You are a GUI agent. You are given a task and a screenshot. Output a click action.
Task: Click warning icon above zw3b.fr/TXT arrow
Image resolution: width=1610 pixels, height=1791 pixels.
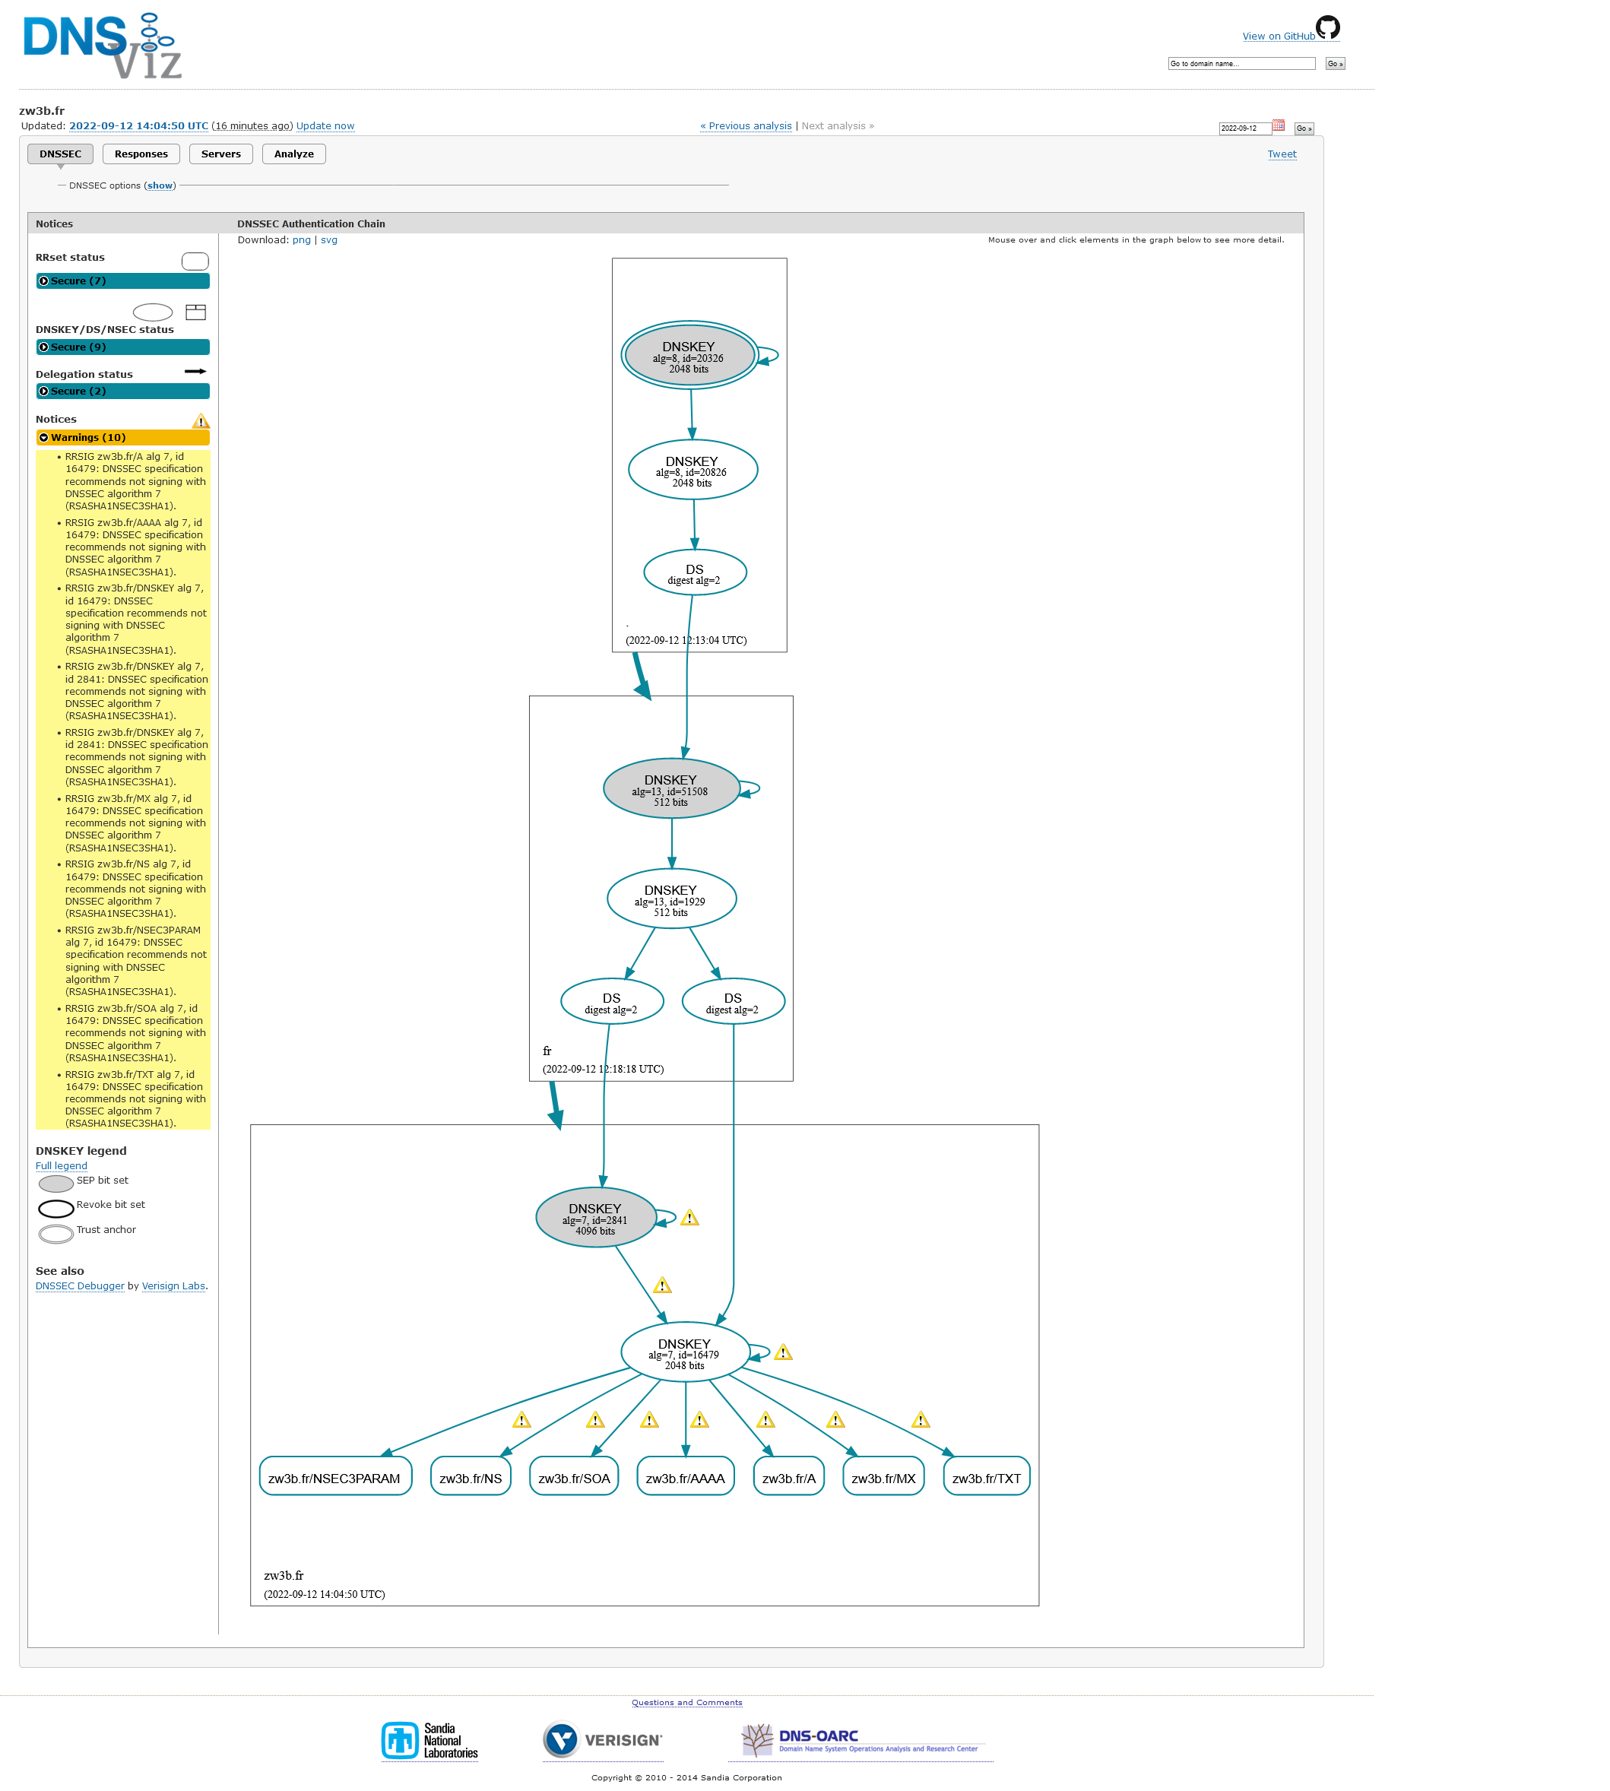click(x=920, y=1421)
